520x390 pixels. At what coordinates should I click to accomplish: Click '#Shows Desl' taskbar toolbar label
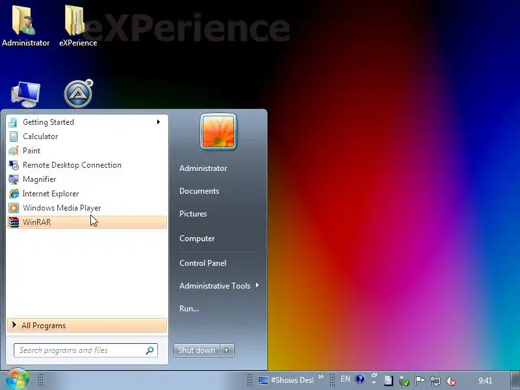pyautogui.click(x=292, y=380)
